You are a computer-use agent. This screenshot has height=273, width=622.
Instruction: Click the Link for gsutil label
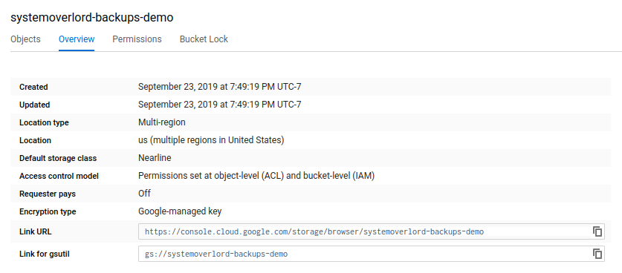[45, 254]
